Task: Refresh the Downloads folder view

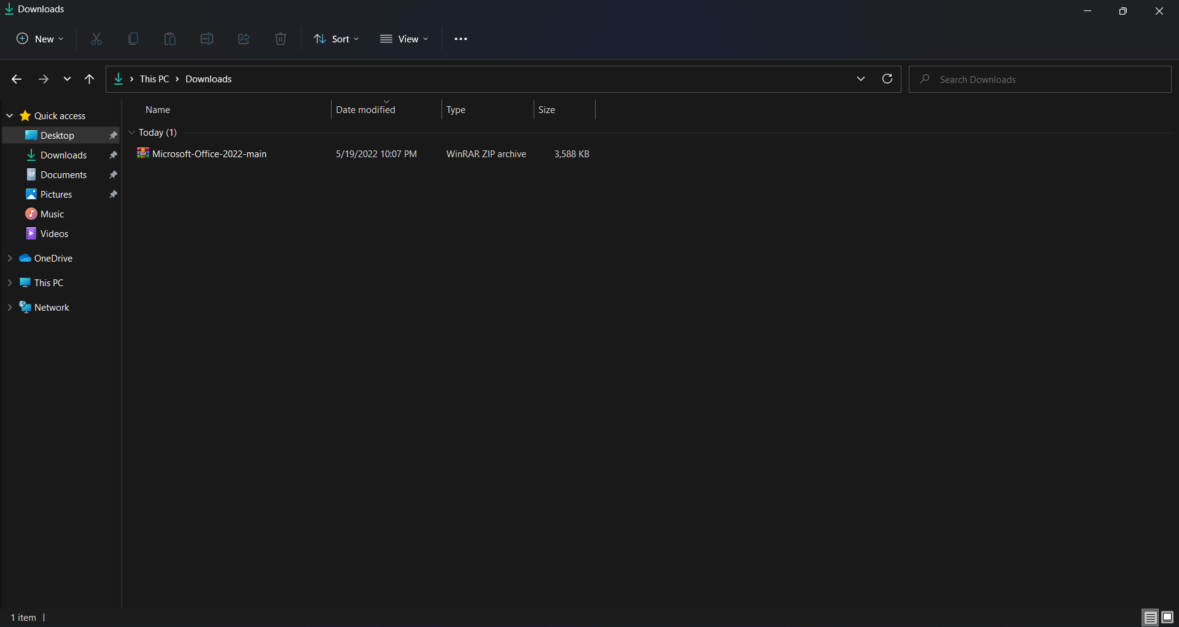Action: pyautogui.click(x=887, y=79)
